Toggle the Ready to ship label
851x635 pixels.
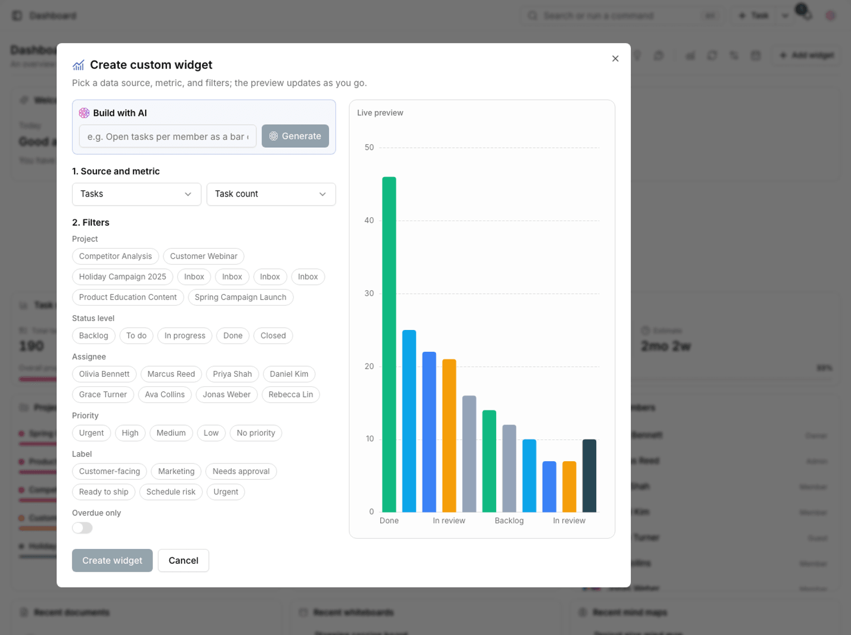pyautogui.click(x=104, y=492)
